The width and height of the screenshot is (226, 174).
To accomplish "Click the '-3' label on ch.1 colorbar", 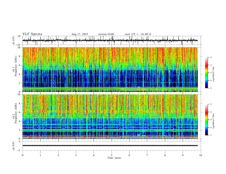I will coord(210,57).
